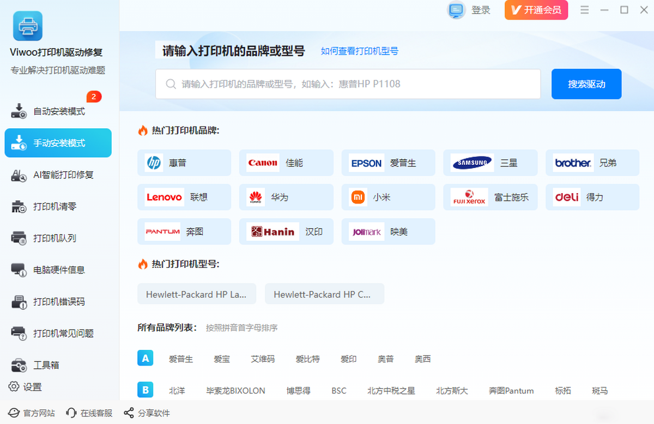654x424 pixels.
Task: Click the letter B index badge
Action: coord(145,390)
